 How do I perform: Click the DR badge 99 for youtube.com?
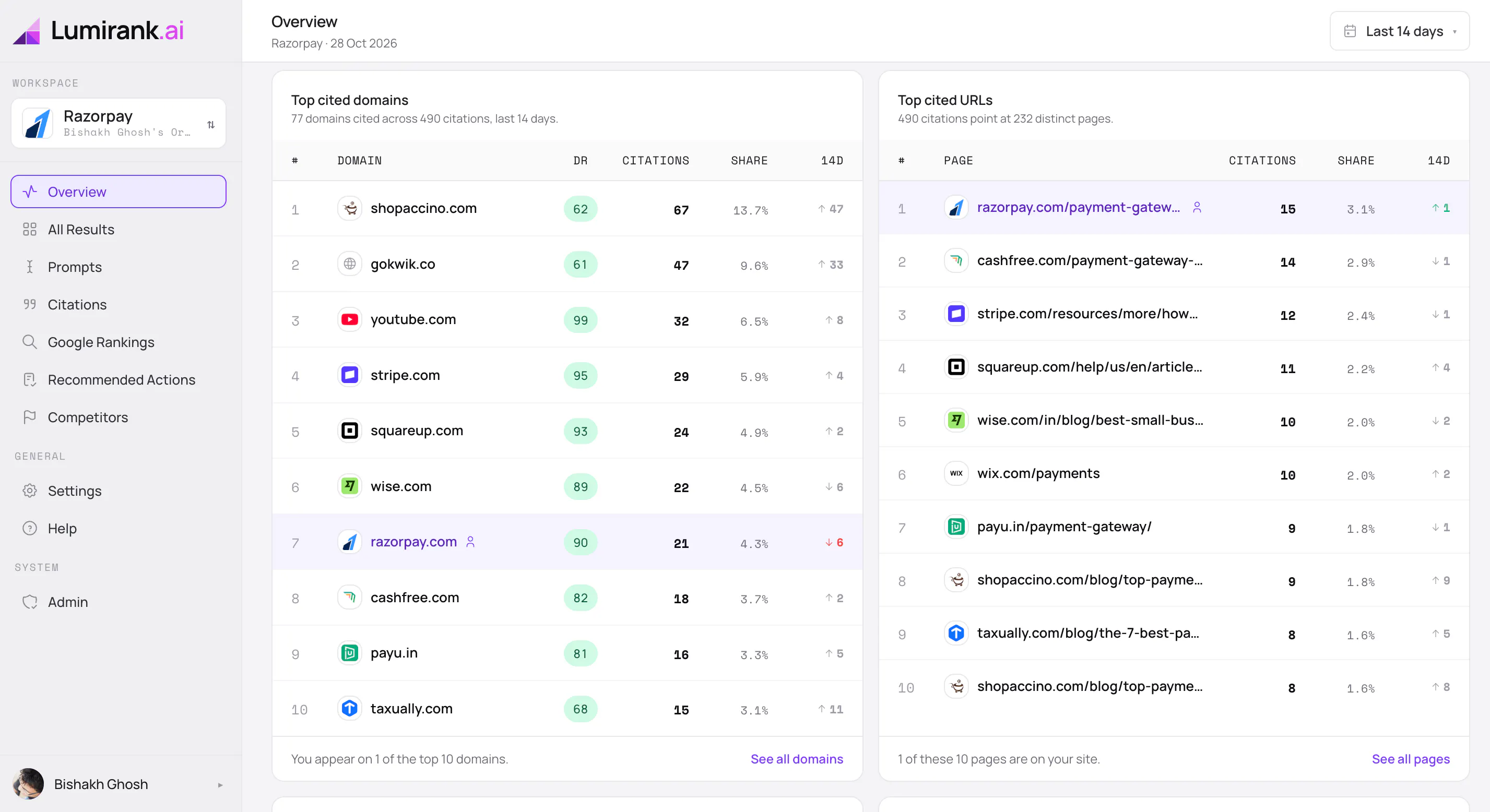click(x=580, y=320)
